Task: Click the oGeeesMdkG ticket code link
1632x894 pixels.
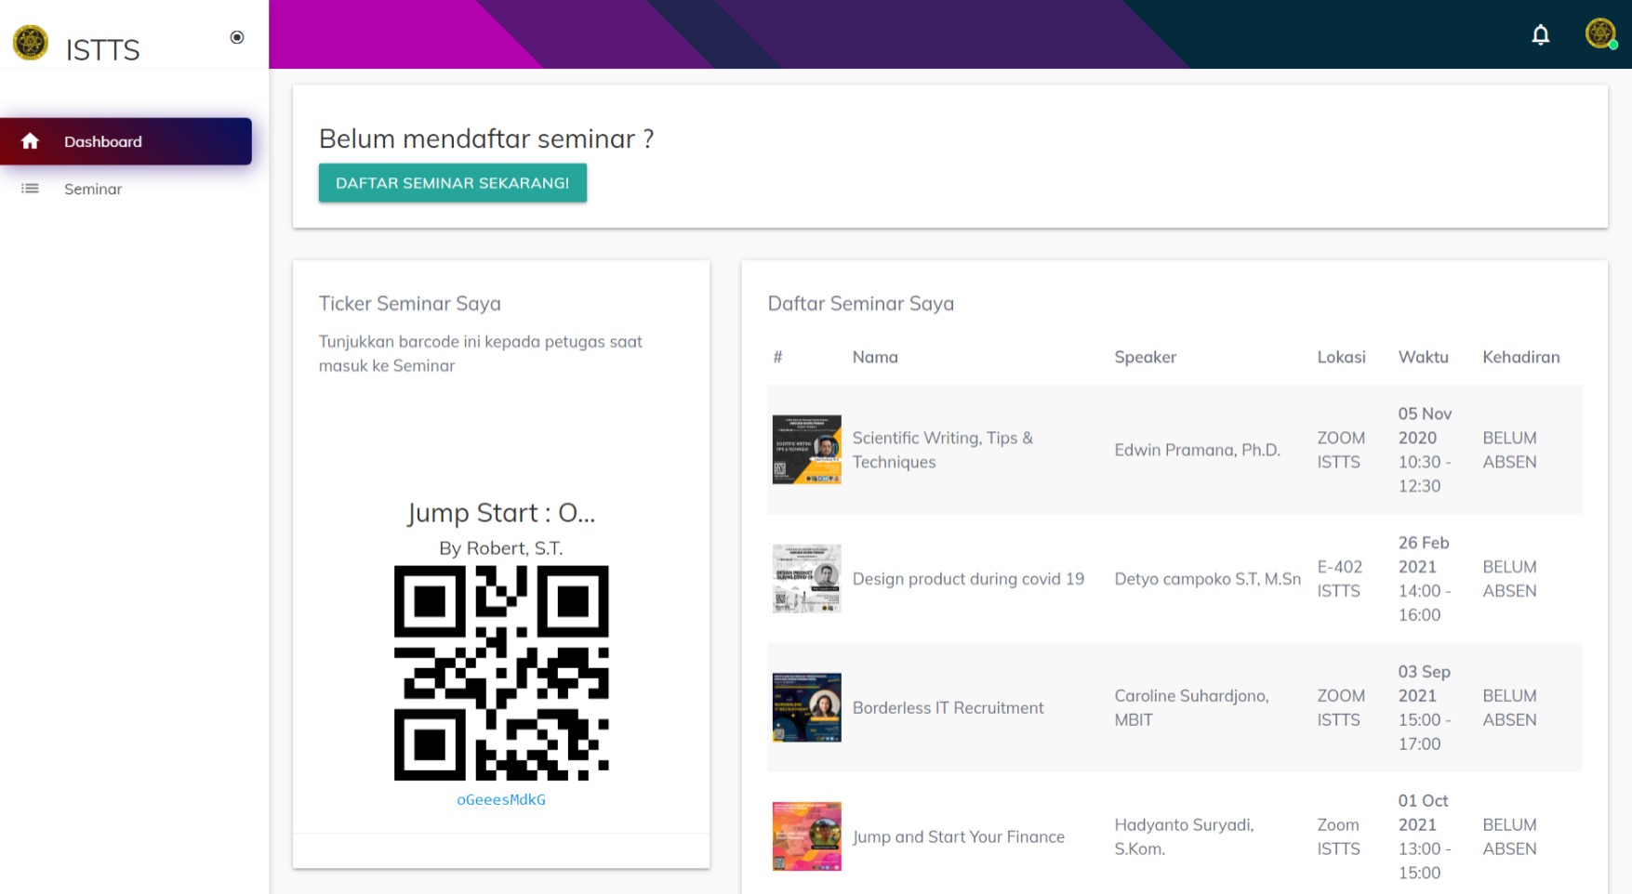Action: coord(500,799)
